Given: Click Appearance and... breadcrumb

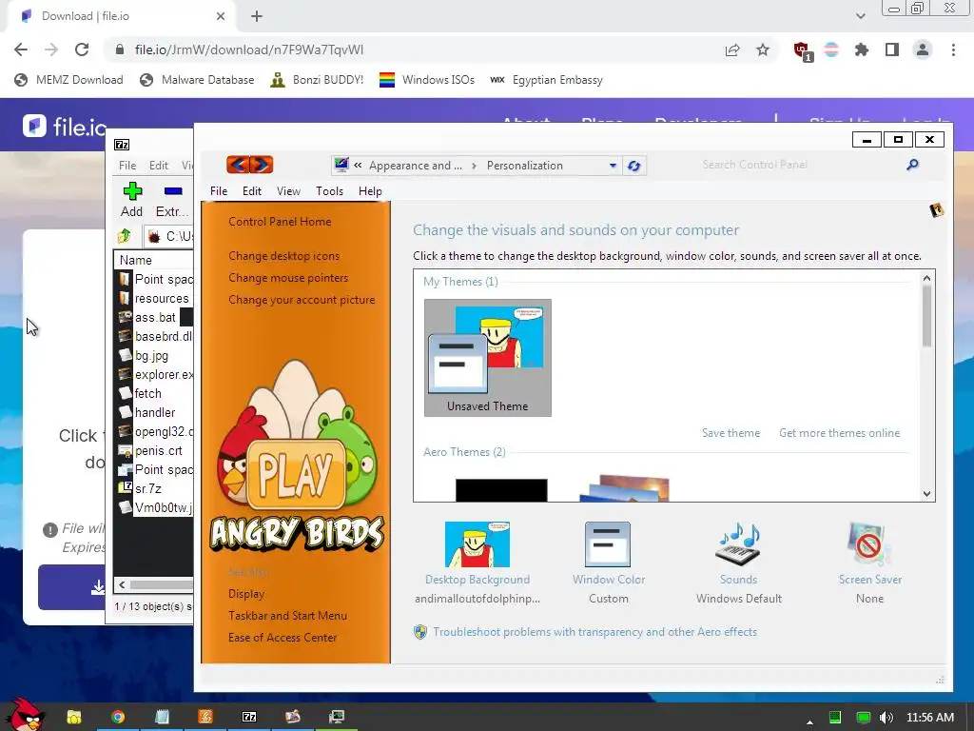Looking at the screenshot, I should click(416, 166).
